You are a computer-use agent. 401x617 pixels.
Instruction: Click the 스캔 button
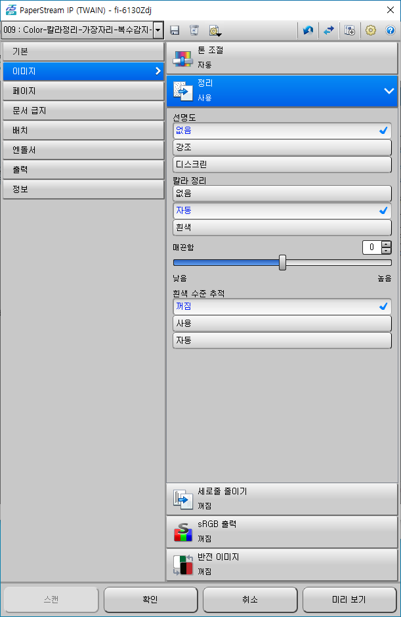click(51, 599)
